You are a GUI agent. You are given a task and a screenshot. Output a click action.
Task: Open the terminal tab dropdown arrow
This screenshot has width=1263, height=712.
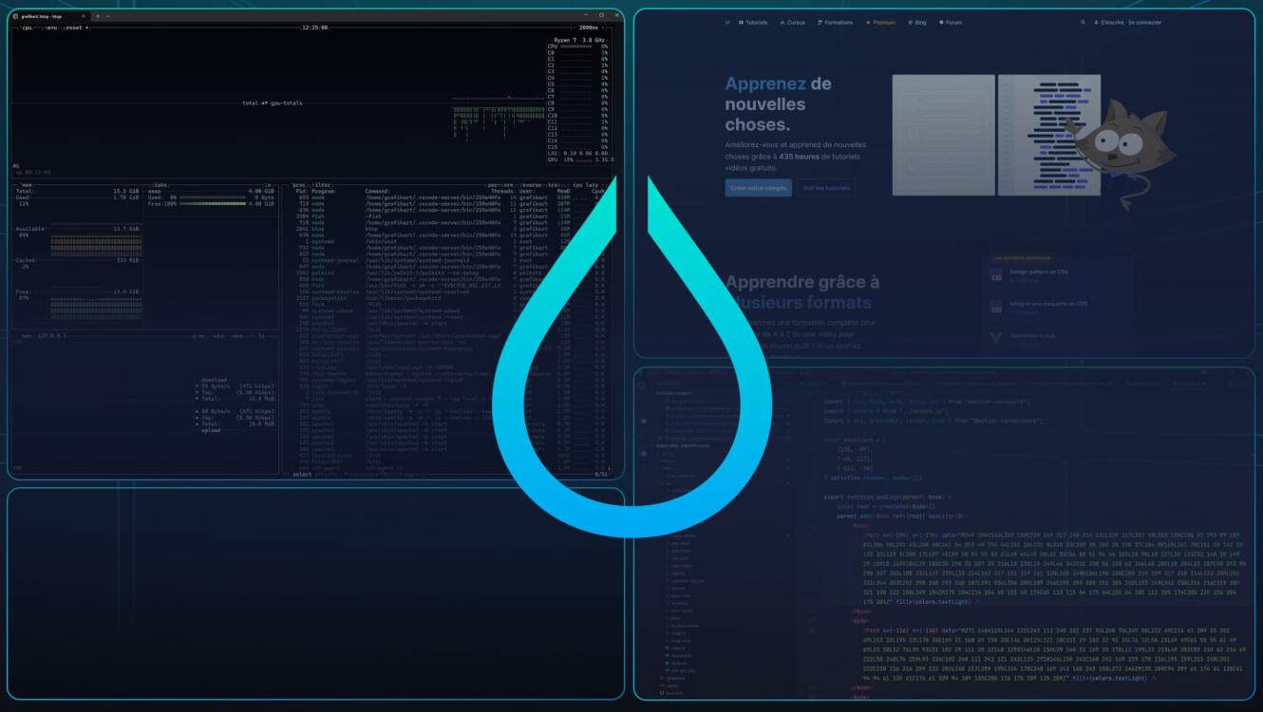(x=108, y=16)
